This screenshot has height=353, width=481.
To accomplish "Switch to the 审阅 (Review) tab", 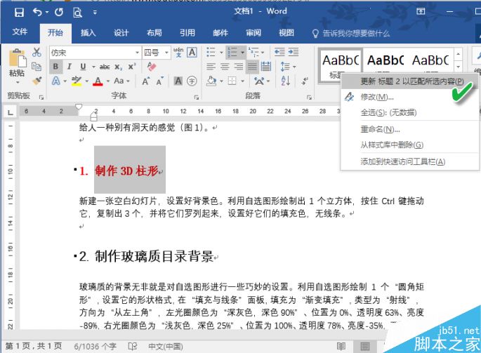I will pos(253,32).
